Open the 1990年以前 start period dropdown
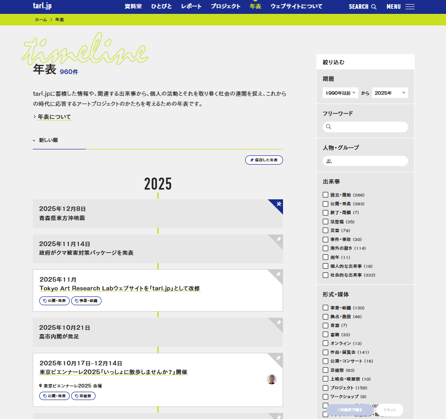446x419 pixels. tap(340, 93)
